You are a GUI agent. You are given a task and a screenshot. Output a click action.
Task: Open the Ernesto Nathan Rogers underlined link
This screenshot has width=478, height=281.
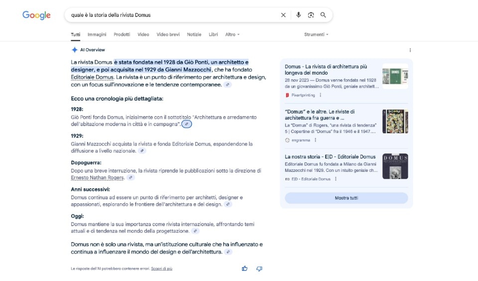98,177
